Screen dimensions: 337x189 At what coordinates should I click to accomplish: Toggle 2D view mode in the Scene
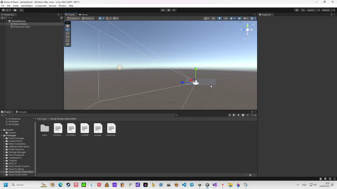click(213, 18)
